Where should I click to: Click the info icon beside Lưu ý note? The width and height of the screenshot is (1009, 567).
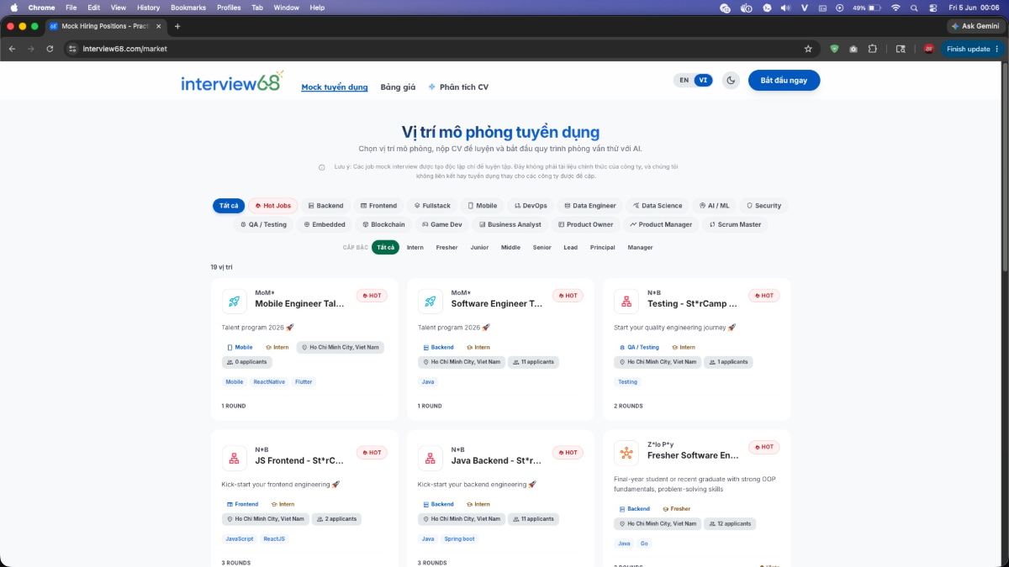(x=322, y=167)
